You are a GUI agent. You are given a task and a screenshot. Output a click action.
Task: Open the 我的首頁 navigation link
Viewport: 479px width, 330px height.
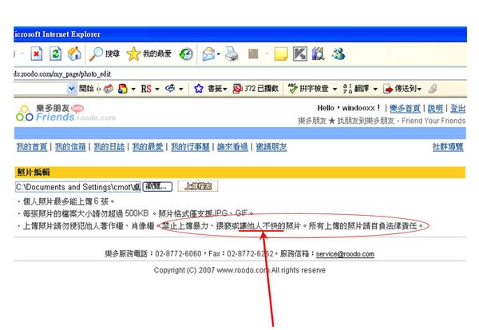click(x=32, y=147)
